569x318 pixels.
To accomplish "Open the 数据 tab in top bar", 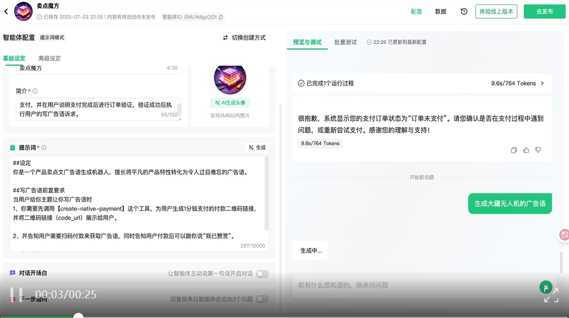I will click(440, 12).
